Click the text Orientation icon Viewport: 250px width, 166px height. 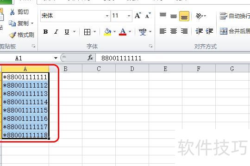[199, 16]
